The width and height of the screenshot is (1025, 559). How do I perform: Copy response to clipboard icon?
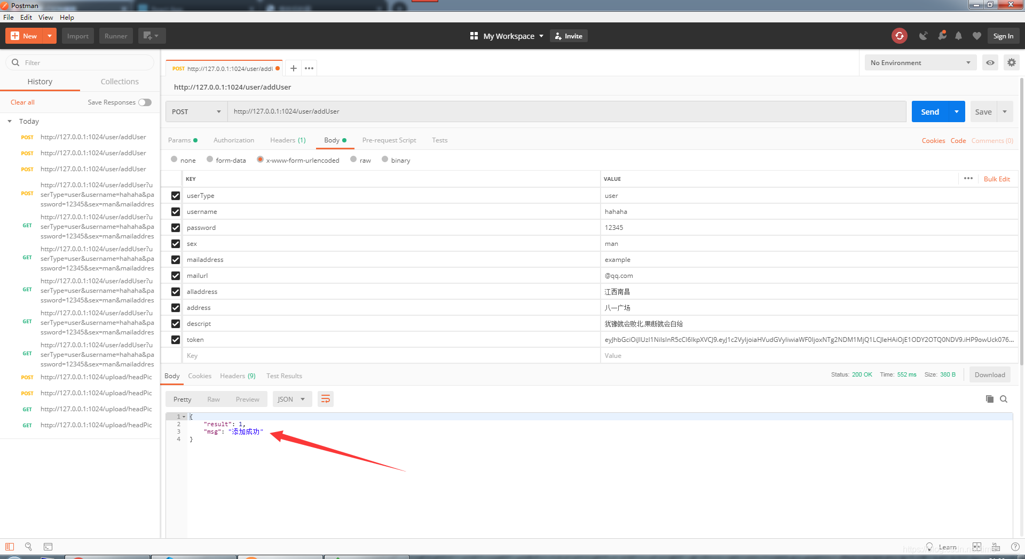[x=989, y=399]
